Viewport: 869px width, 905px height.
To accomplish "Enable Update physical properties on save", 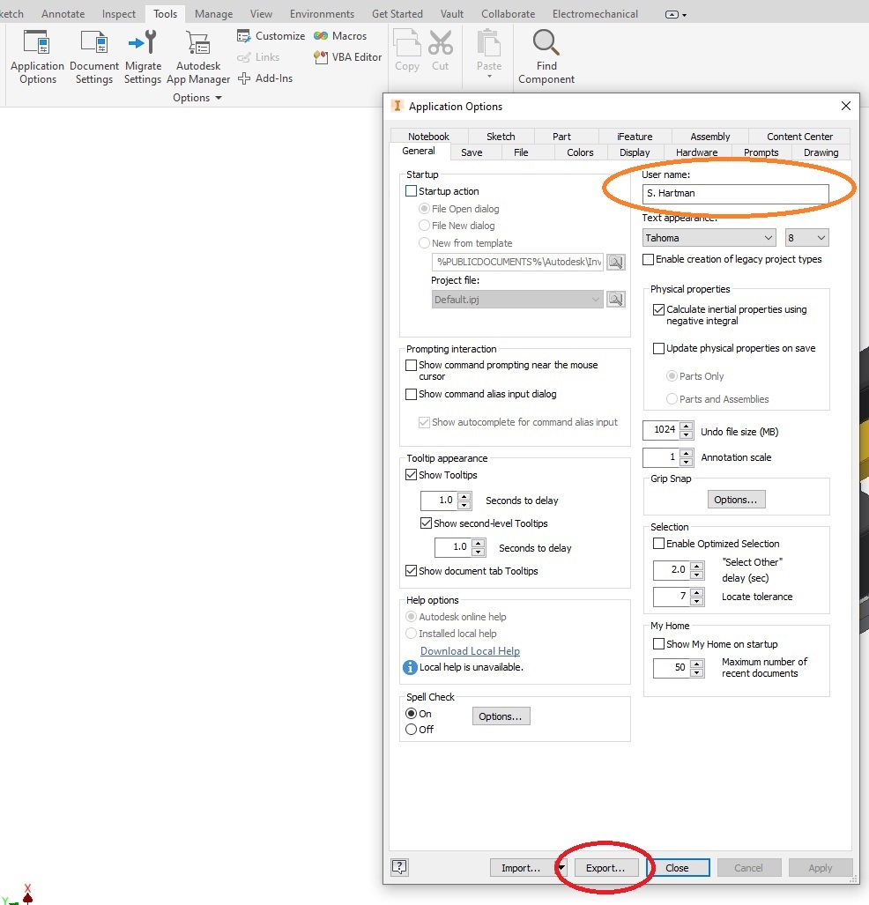I will [x=658, y=349].
